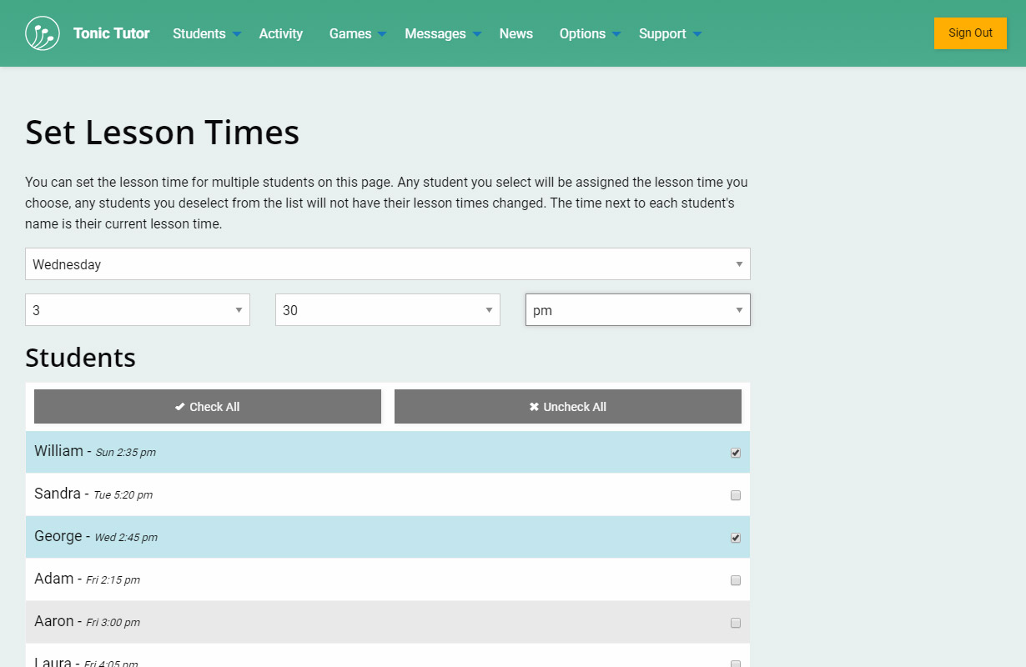Viewport: 1026px width, 667px height.
Task: Check William's lesson time checkbox
Action: [x=736, y=453]
